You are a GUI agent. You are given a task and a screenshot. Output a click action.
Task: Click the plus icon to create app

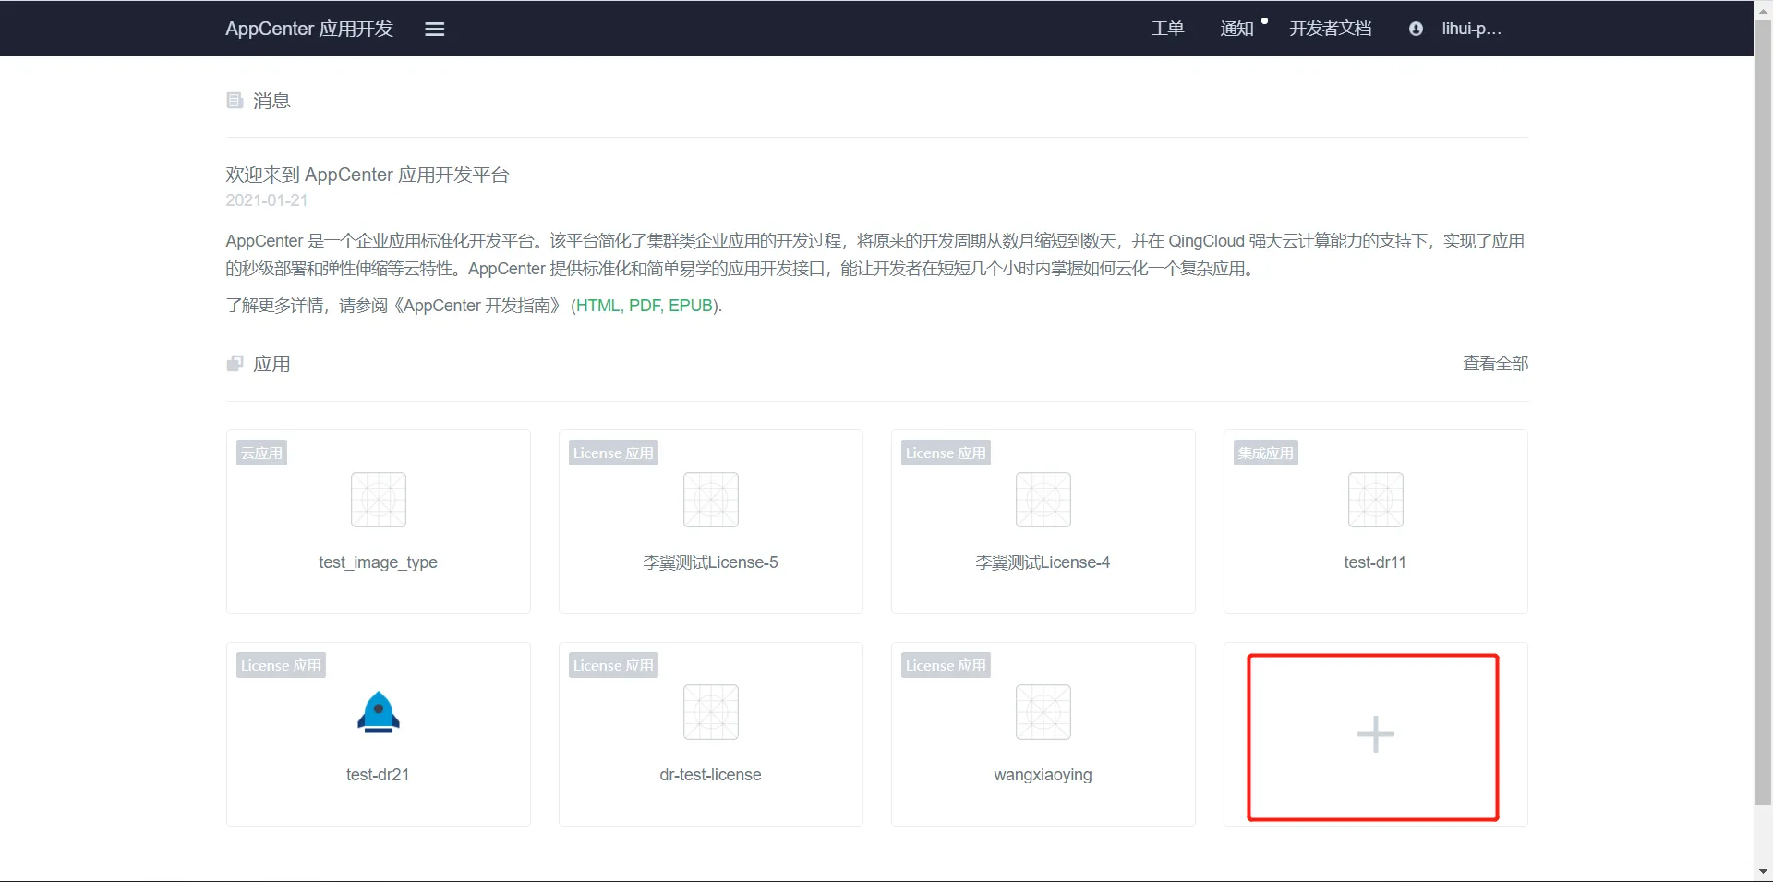click(1376, 734)
